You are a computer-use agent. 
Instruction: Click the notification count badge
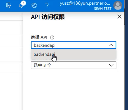24,3
